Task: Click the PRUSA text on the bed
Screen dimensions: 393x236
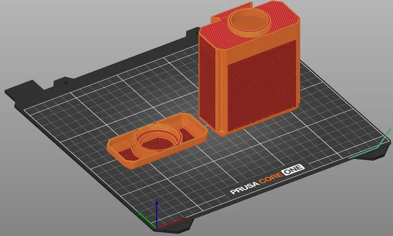Action: 245,187
